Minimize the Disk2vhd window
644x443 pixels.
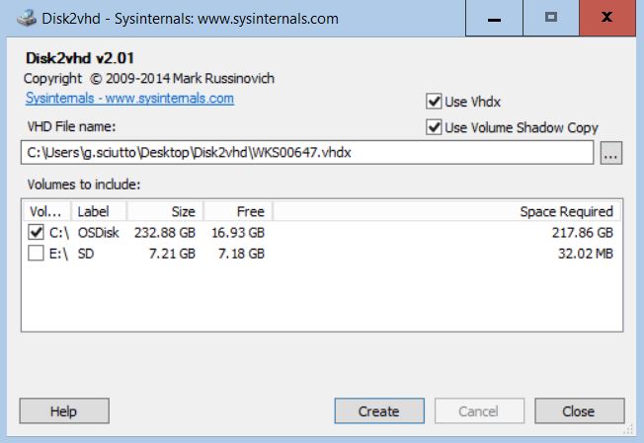pos(494,18)
